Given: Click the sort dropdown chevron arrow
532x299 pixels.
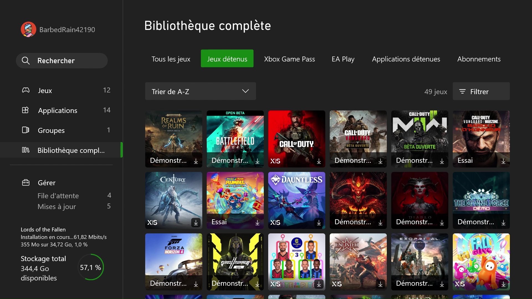Looking at the screenshot, I should (245, 91).
